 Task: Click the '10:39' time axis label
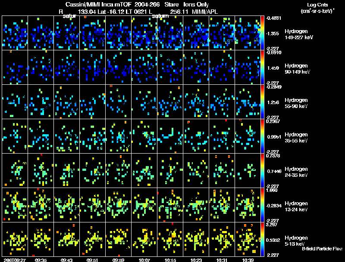pos(248,260)
